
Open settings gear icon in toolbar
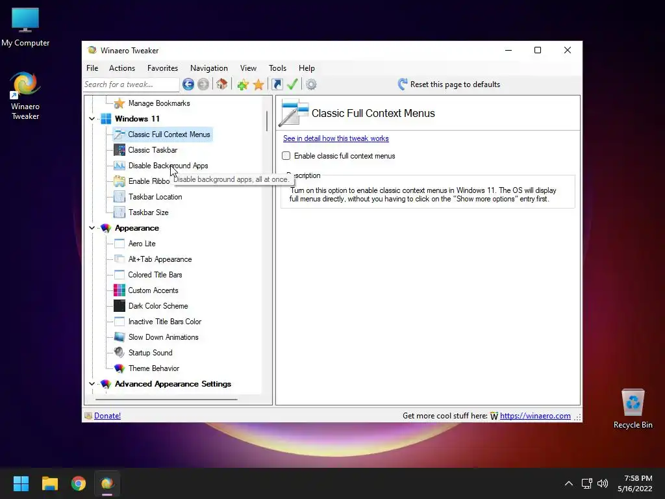tap(311, 84)
